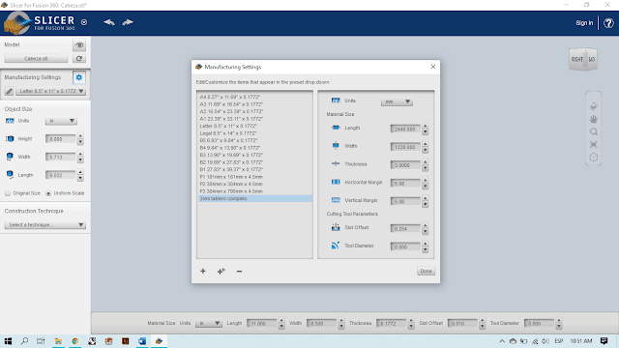Select the zoom magnifier tool
619x348 pixels.
click(x=593, y=131)
